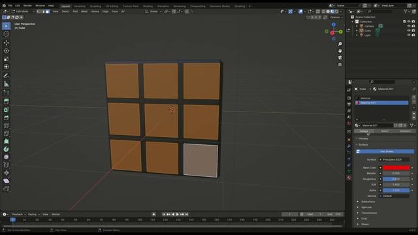Click the red Base Color swatch

click(396, 168)
